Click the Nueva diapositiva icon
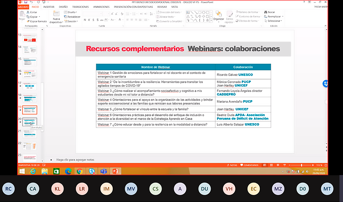The width and height of the screenshot is (343, 202). click(56, 14)
